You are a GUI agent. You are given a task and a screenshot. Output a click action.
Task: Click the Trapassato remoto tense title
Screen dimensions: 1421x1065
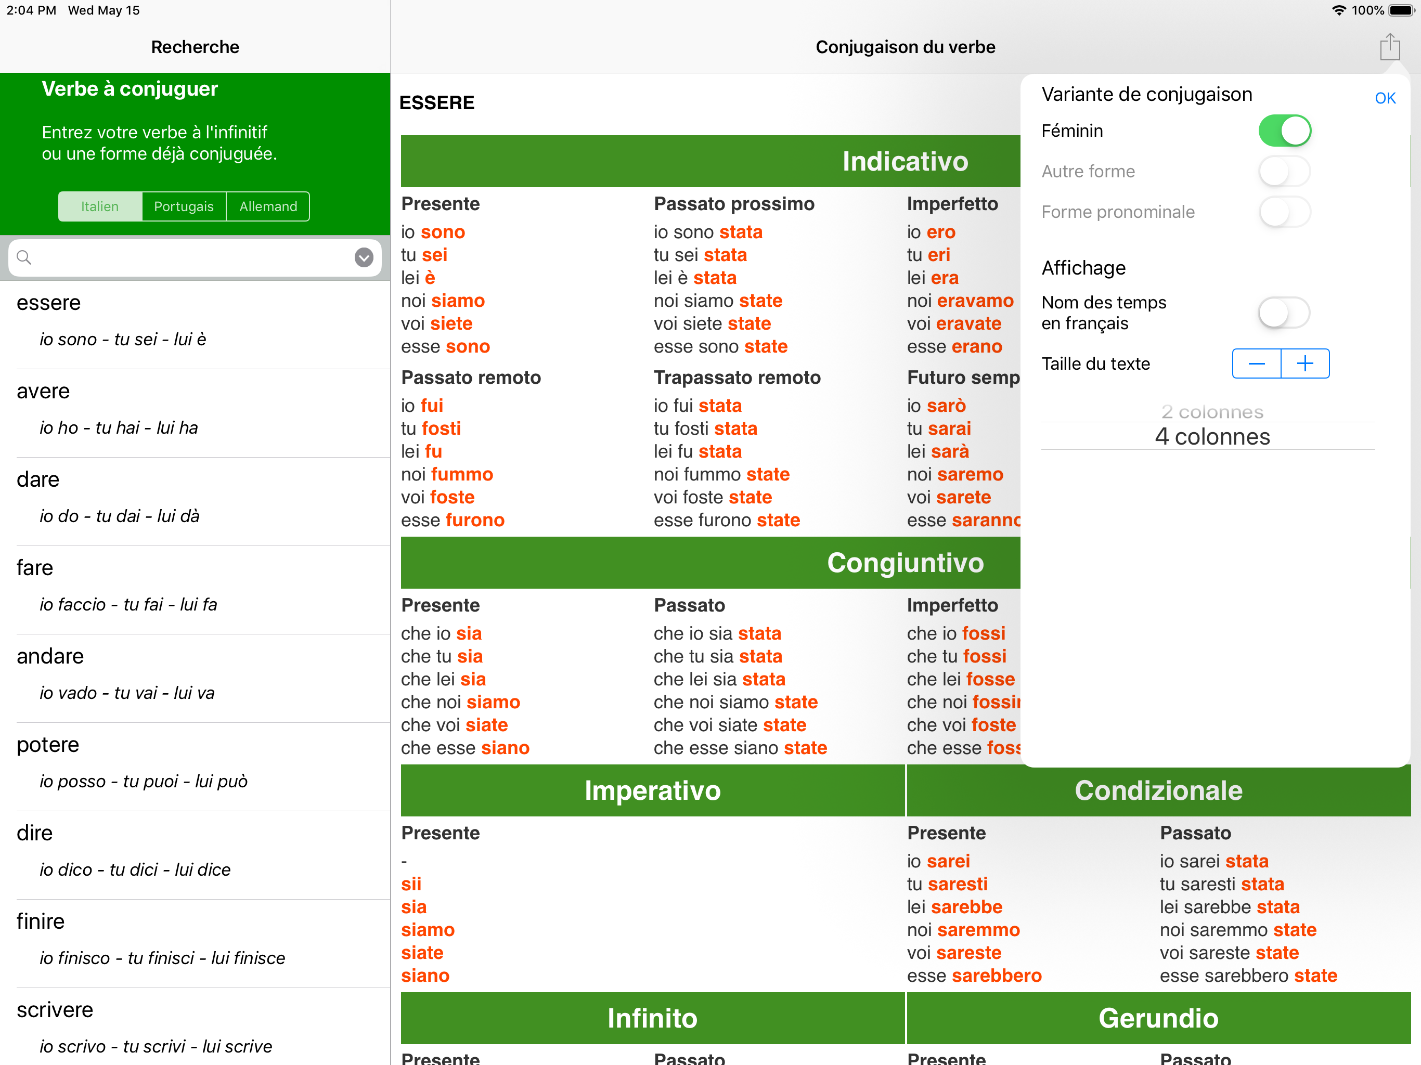click(x=737, y=378)
